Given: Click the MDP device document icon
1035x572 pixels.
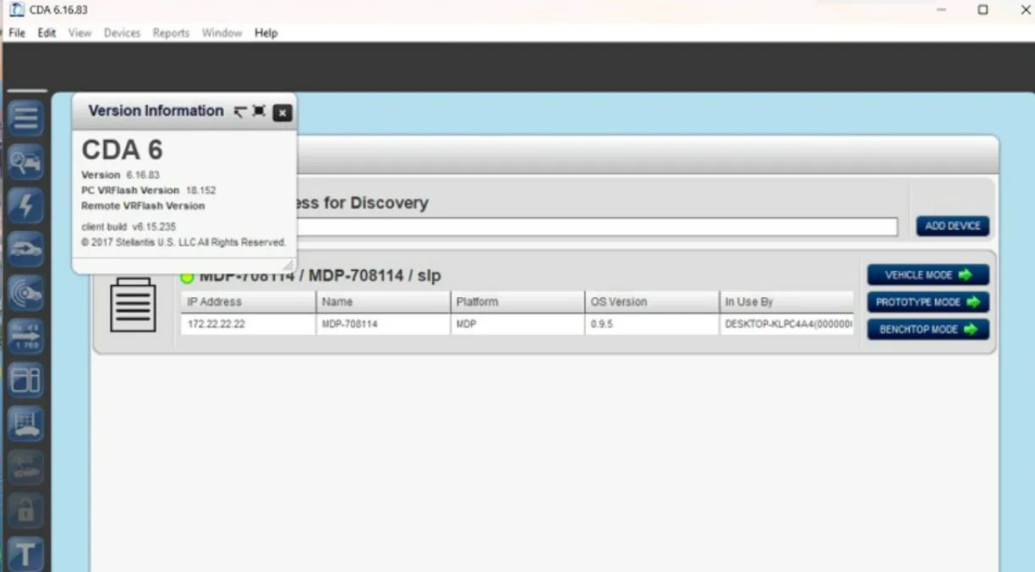Looking at the screenshot, I should click(133, 305).
